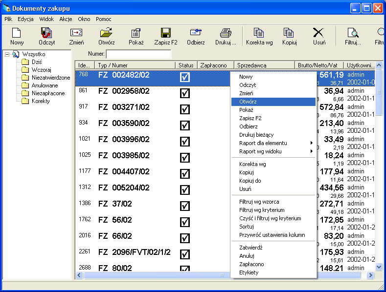
Task: Expand Raport dla elementu submenu
Action: pyautogui.click(x=273, y=143)
